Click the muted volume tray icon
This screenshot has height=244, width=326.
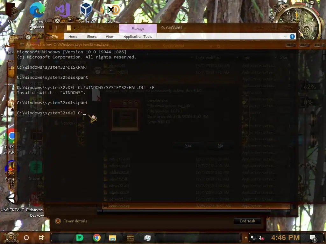click(x=261, y=238)
